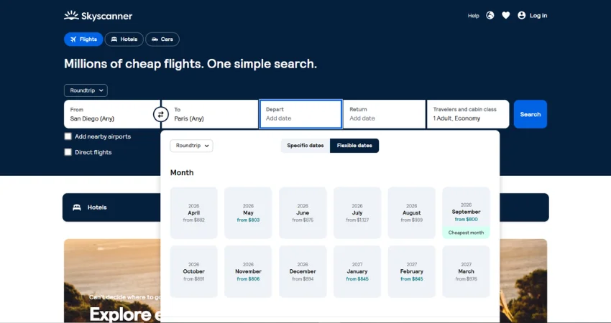Choose February 2027 month card
The image size is (611, 323).
point(411,271)
